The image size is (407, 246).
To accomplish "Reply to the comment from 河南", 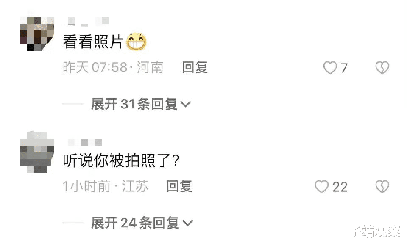I will pos(195,67).
